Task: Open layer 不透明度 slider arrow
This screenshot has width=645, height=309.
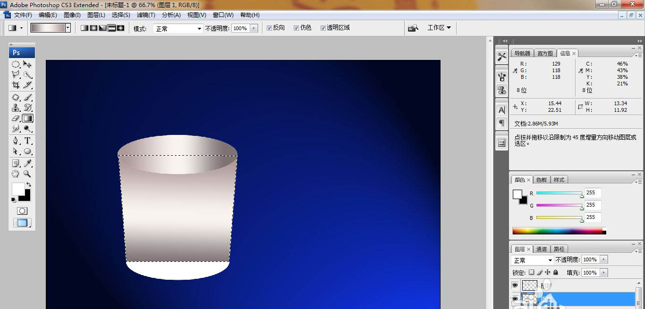Action: [x=604, y=259]
